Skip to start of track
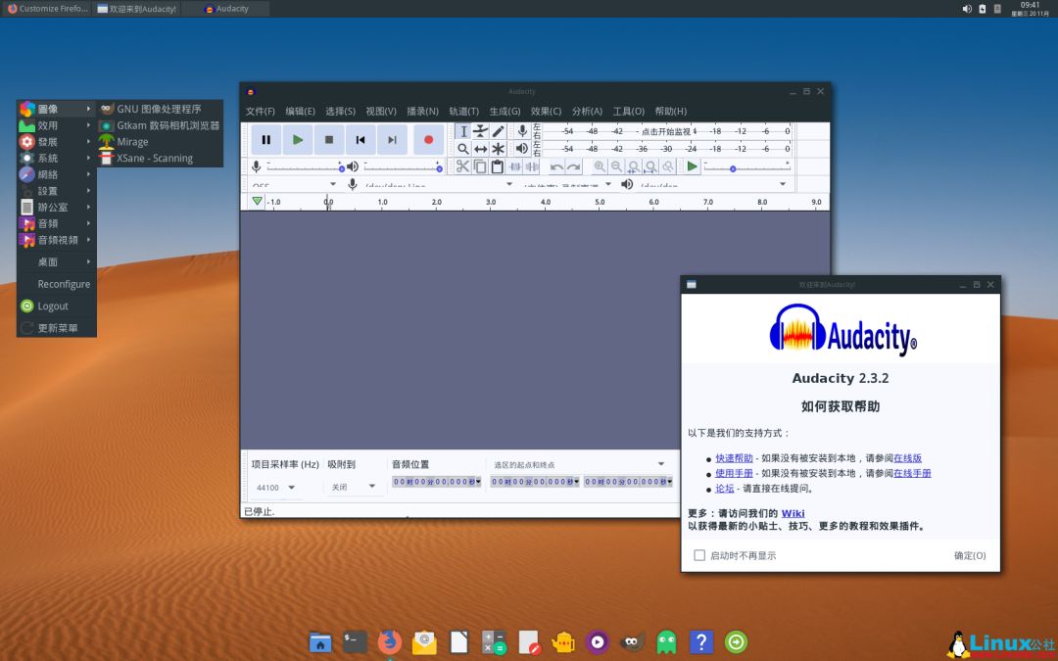The height and width of the screenshot is (661, 1058). [361, 140]
